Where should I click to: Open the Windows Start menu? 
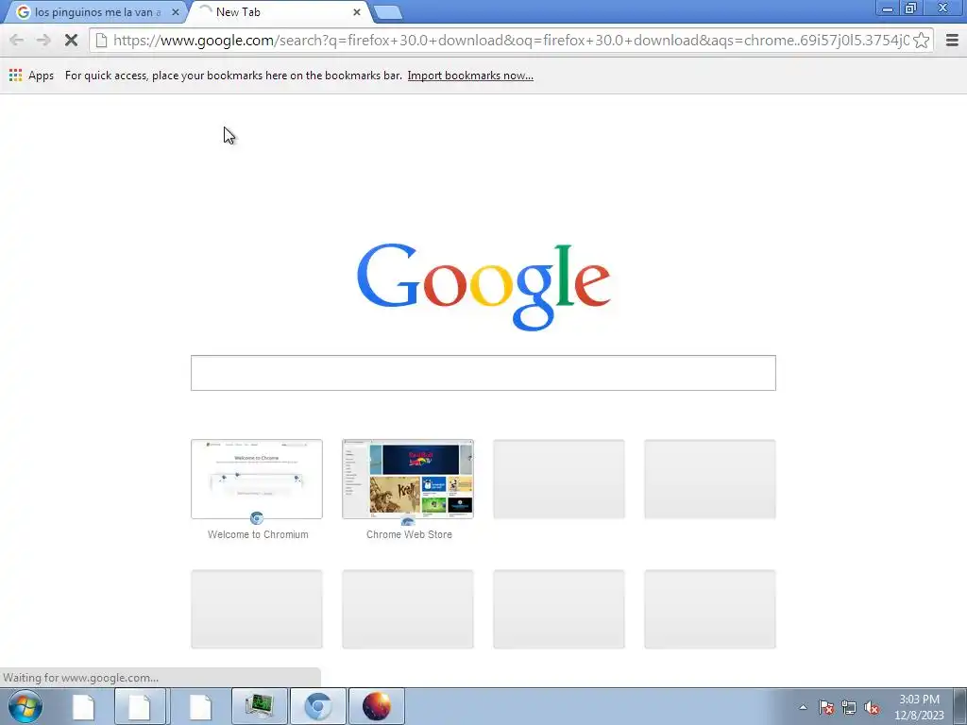pos(25,706)
